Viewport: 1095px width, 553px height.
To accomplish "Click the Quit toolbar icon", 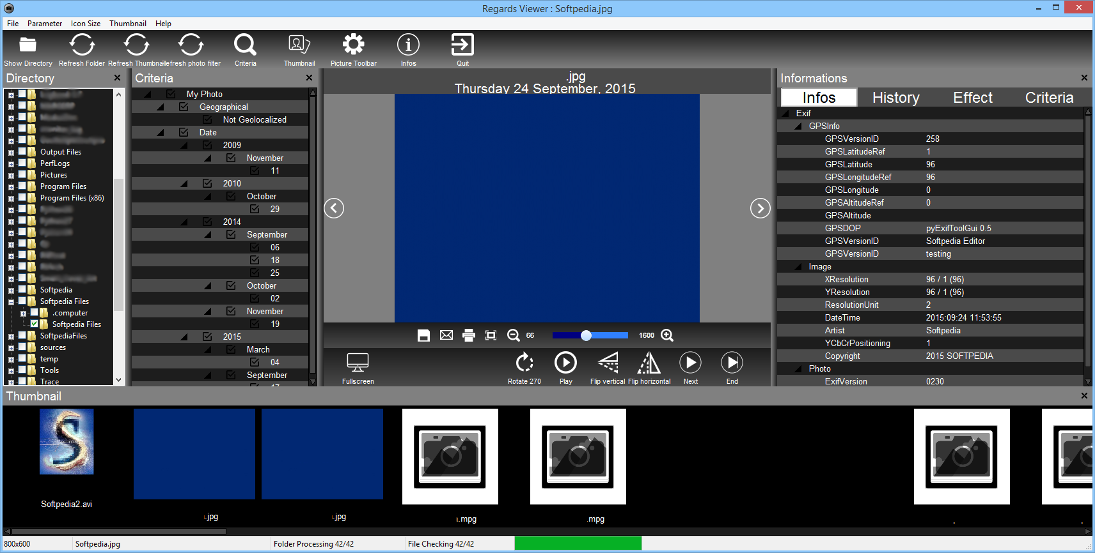I will click(462, 45).
